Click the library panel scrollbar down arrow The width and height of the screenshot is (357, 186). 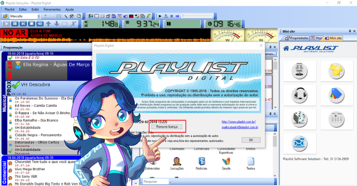(275, 175)
